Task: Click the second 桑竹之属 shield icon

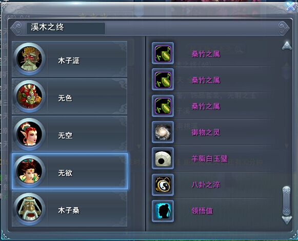Action: [x=163, y=79]
